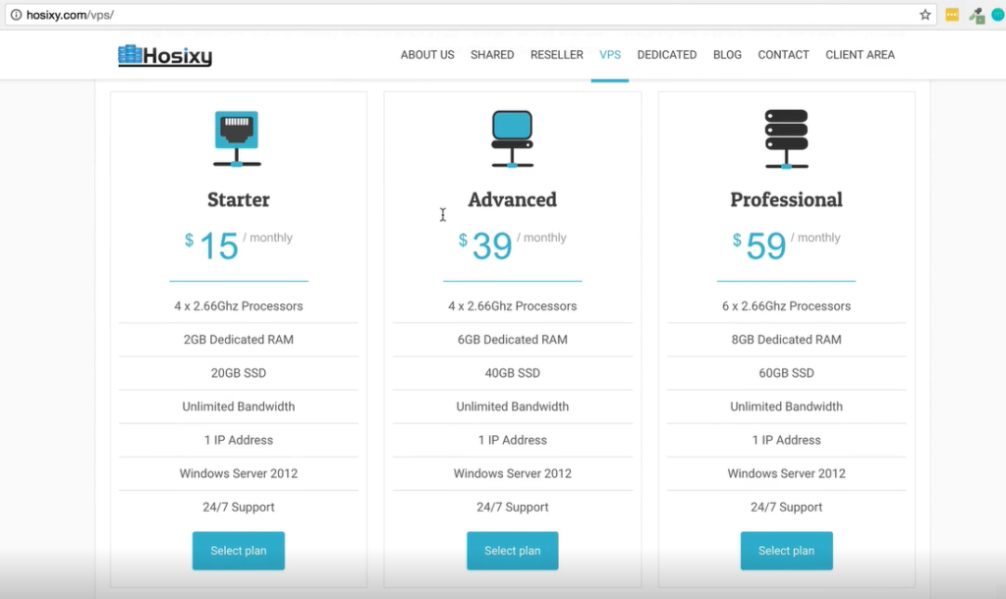Image resolution: width=1006 pixels, height=599 pixels.
Task: Click the $59 monthly price
Action: pyautogui.click(x=787, y=245)
